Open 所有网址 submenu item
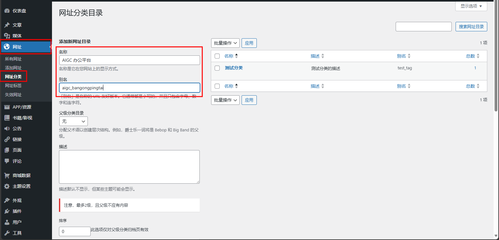The image size is (499, 240). 13,59
